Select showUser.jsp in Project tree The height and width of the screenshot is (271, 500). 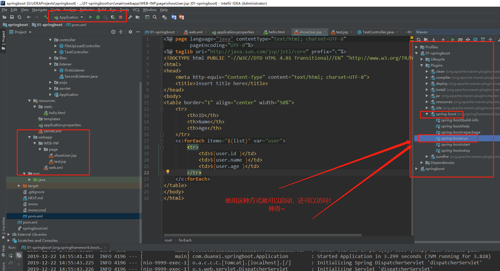click(x=65, y=155)
